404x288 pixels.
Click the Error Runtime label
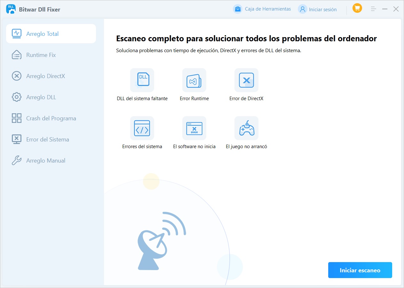pos(194,99)
